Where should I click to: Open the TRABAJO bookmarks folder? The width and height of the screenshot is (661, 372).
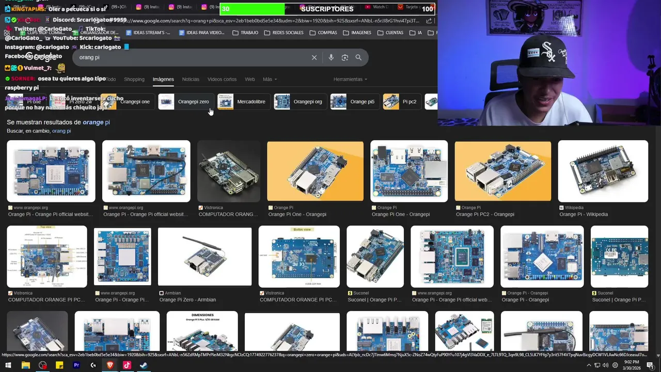pos(245,33)
